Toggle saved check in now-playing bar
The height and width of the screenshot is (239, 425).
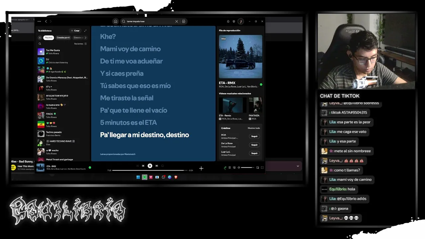click(x=90, y=168)
